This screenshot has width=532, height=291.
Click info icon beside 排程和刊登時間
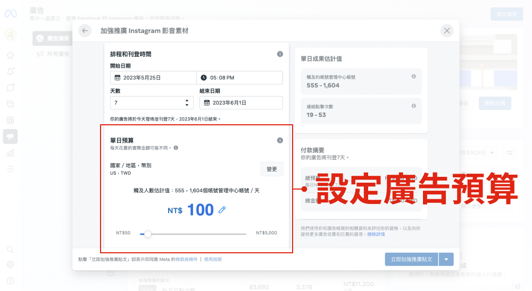(x=280, y=54)
